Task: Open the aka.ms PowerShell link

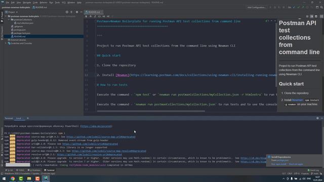Action: click(x=96, y=126)
